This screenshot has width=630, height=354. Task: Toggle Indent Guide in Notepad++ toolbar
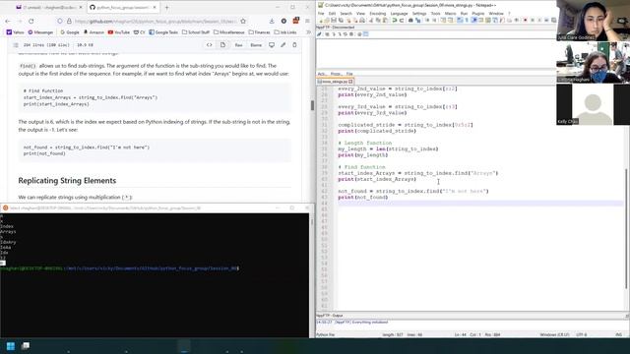point(473,20)
